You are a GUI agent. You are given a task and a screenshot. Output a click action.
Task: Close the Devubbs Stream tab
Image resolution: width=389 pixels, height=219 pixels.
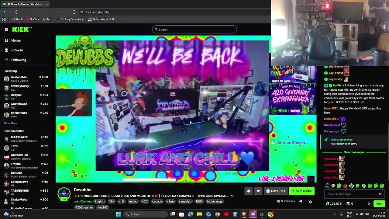point(46,4)
